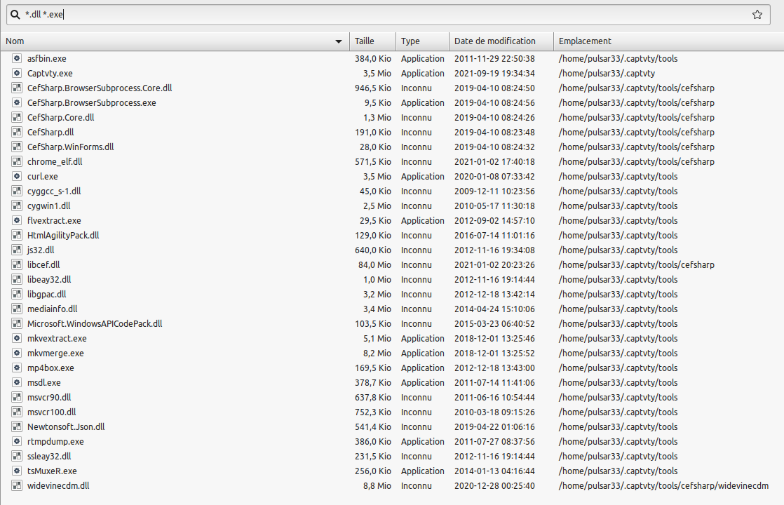Viewport: 784px width, 505px height.
Task: Select Microsoft.WindowsAPICodePack.dll in the list
Action: [x=95, y=324]
